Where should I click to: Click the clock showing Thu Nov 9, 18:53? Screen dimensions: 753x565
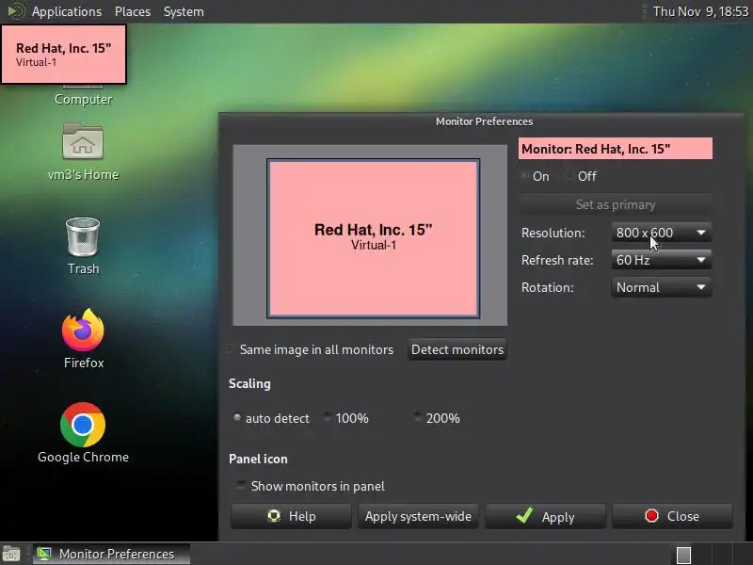(x=700, y=11)
